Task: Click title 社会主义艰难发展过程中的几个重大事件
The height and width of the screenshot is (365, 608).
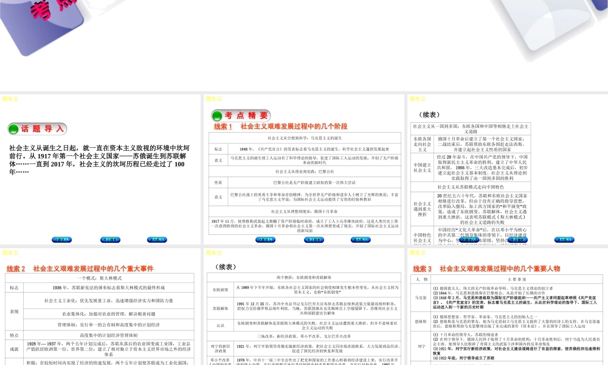Action: tap(94, 268)
